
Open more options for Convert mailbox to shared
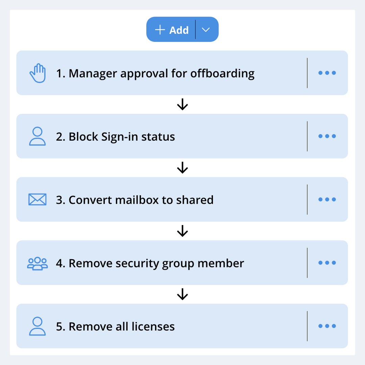coord(327,199)
